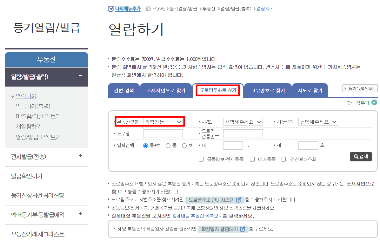Collapse search options via 검색 감추기 chevron icon
The image size is (380, 240).
374,102
